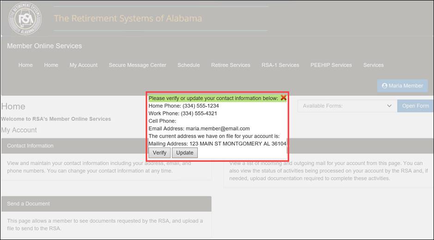The image size is (434, 240).
Task: Click the Home Phone (334) 555-1234 line
Action: coord(184,106)
